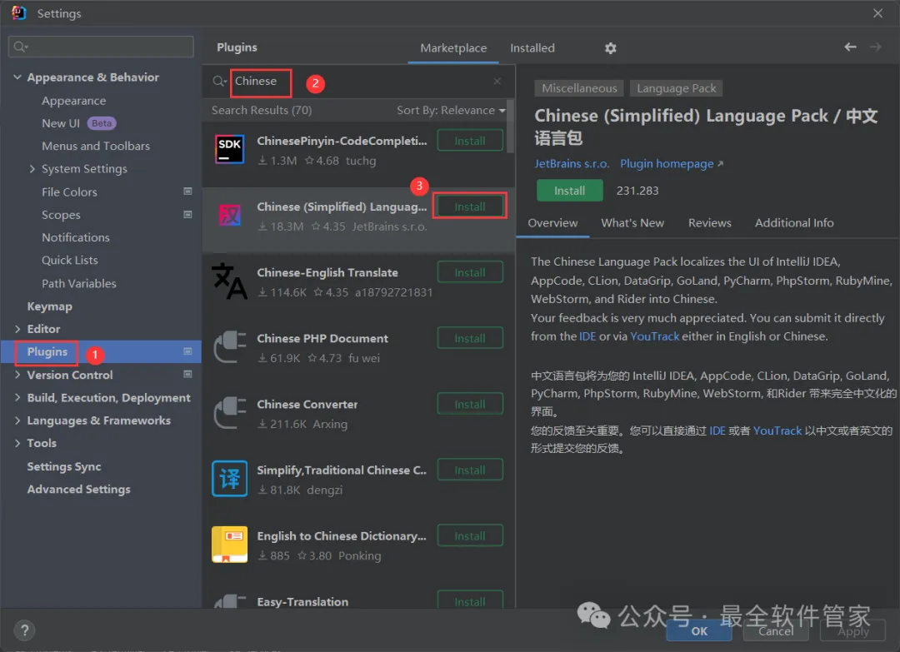Click the Chinese-English Translate plugin icon

[x=230, y=281]
